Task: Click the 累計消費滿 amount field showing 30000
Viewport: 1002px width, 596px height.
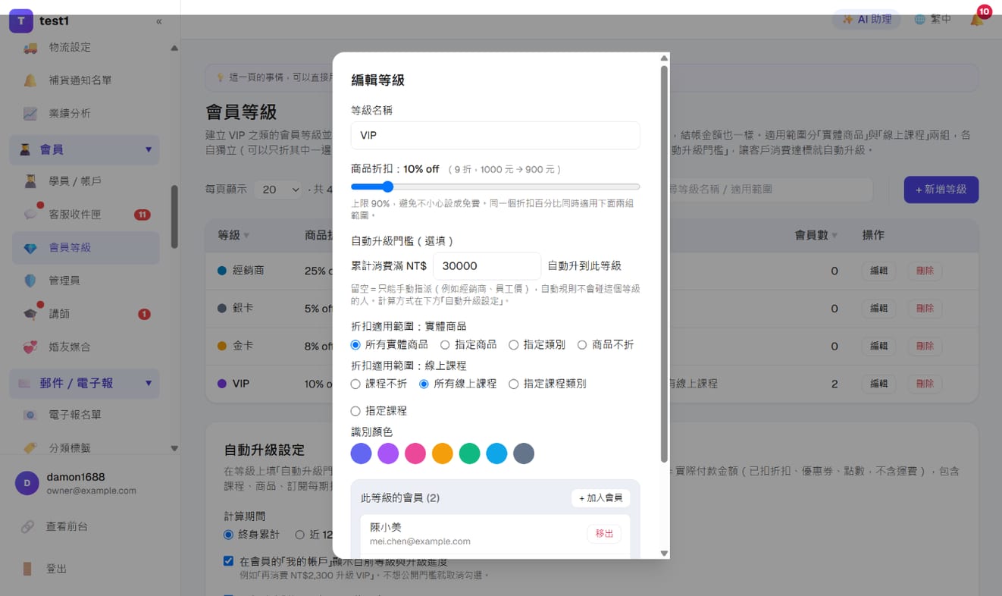Action: tap(487, 266)
